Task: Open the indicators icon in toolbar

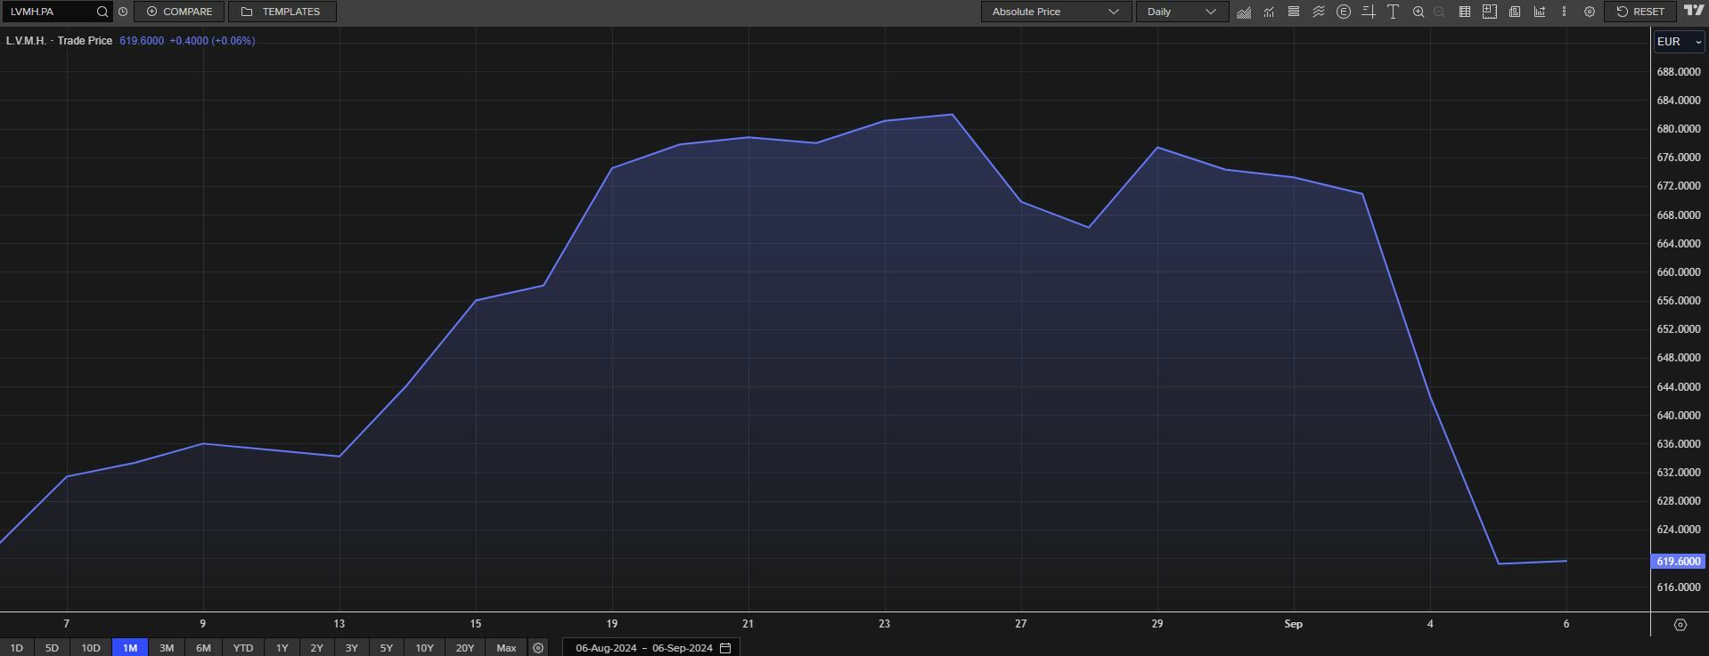Action: [1269, 12]
